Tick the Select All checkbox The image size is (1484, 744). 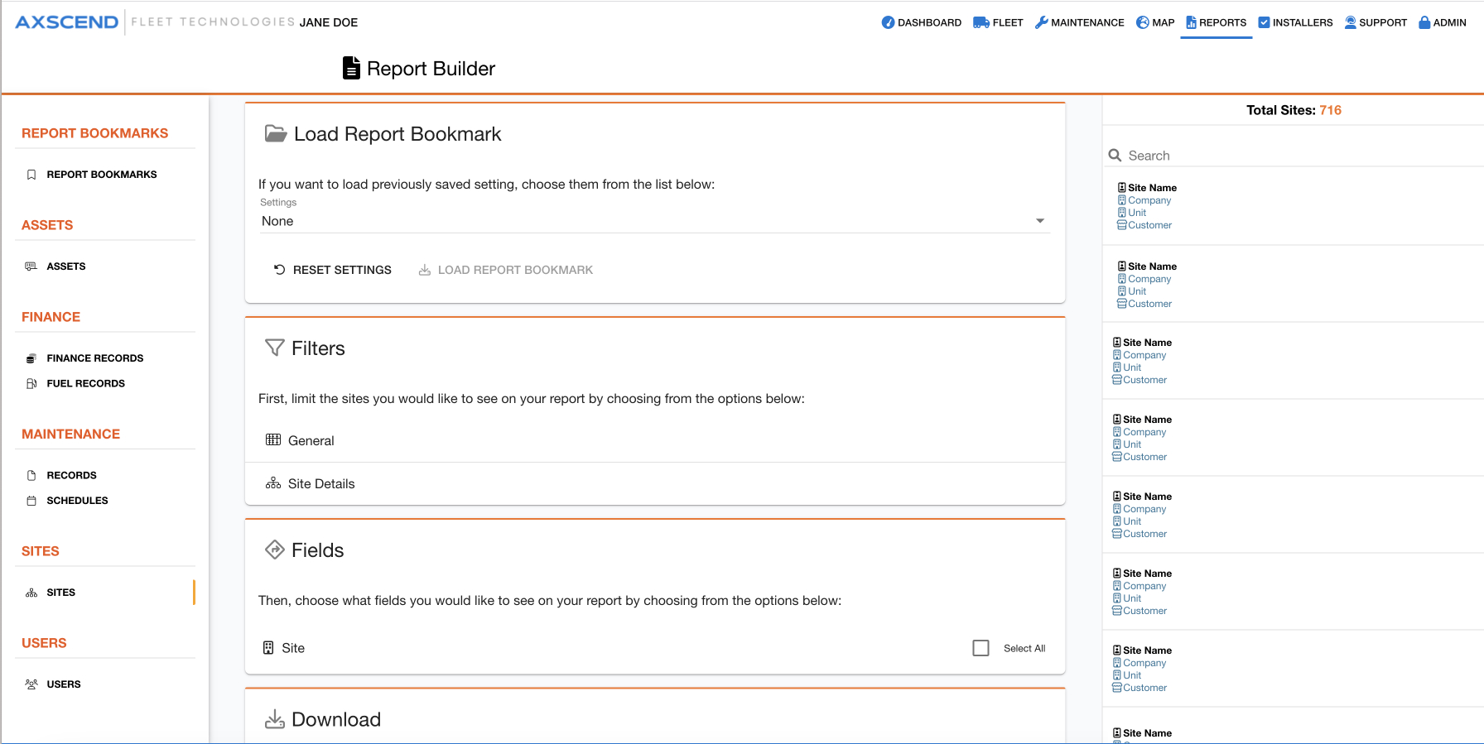[x=980, y=648]
